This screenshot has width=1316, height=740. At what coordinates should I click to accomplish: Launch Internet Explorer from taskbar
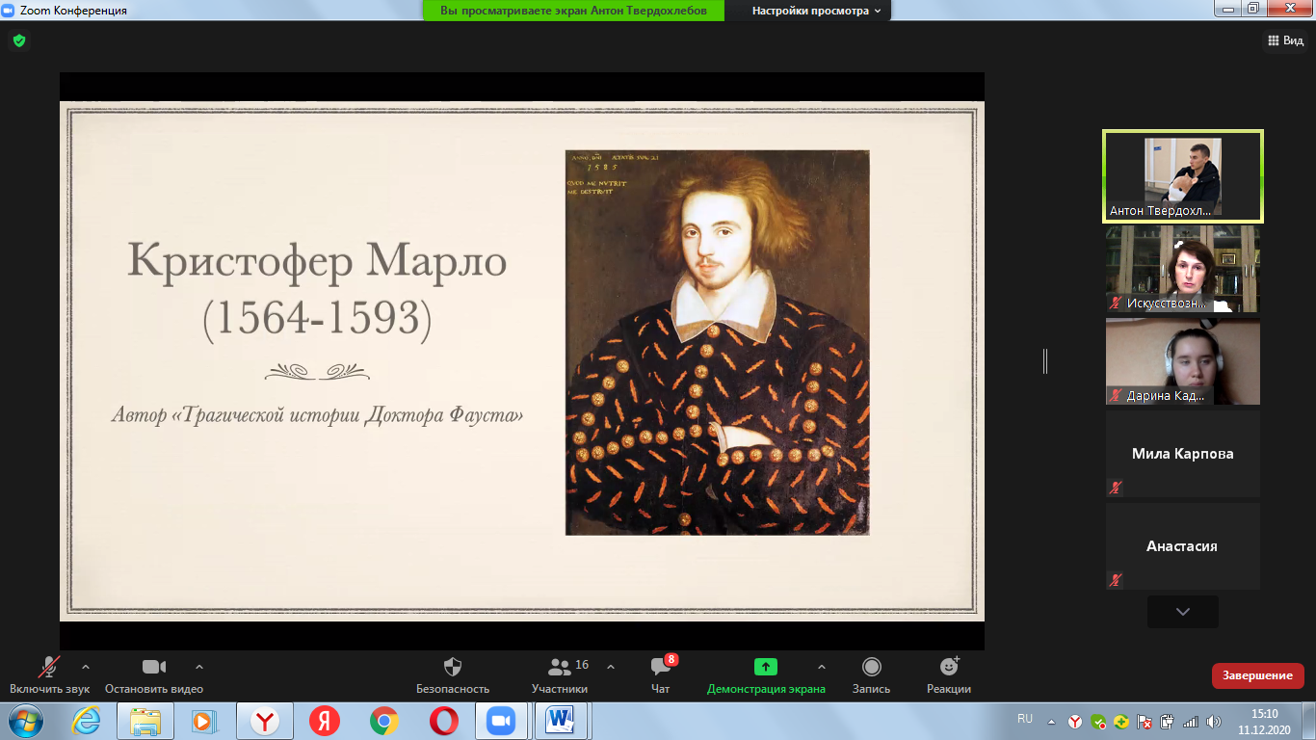pos(86,721)
